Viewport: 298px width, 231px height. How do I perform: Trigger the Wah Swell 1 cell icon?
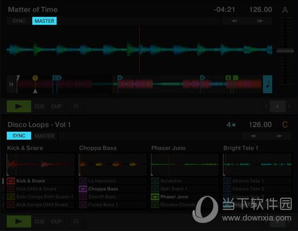click(155, 189)
